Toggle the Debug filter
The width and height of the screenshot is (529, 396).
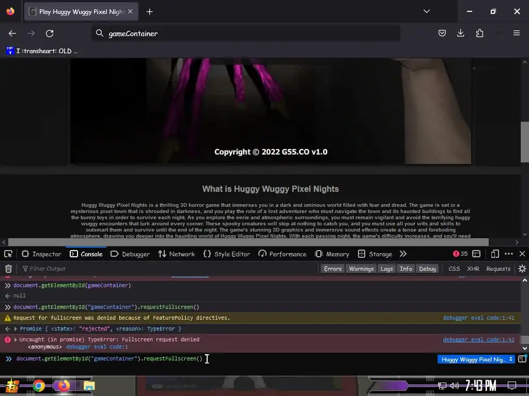pyautogui.click(x=427, y=269)
